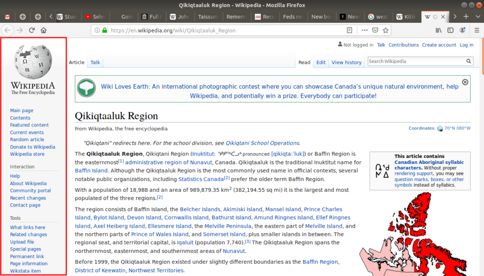Select the Read view tab
The image size is (484, 276).
click(x=304, y=62)
